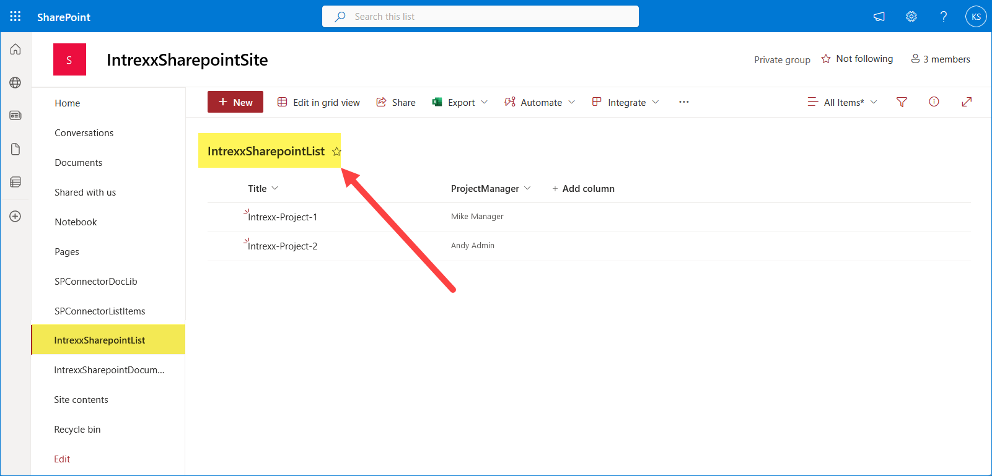Image resolution: width=992 pixels, height=476 pixels.
Task: Click the New button
Action: pos(235,102)
